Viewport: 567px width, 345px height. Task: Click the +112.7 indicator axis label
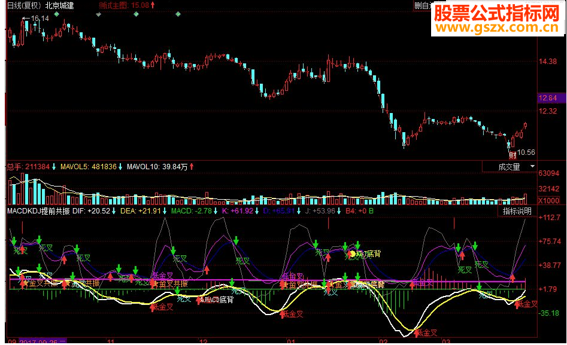(x=549, y=217)
